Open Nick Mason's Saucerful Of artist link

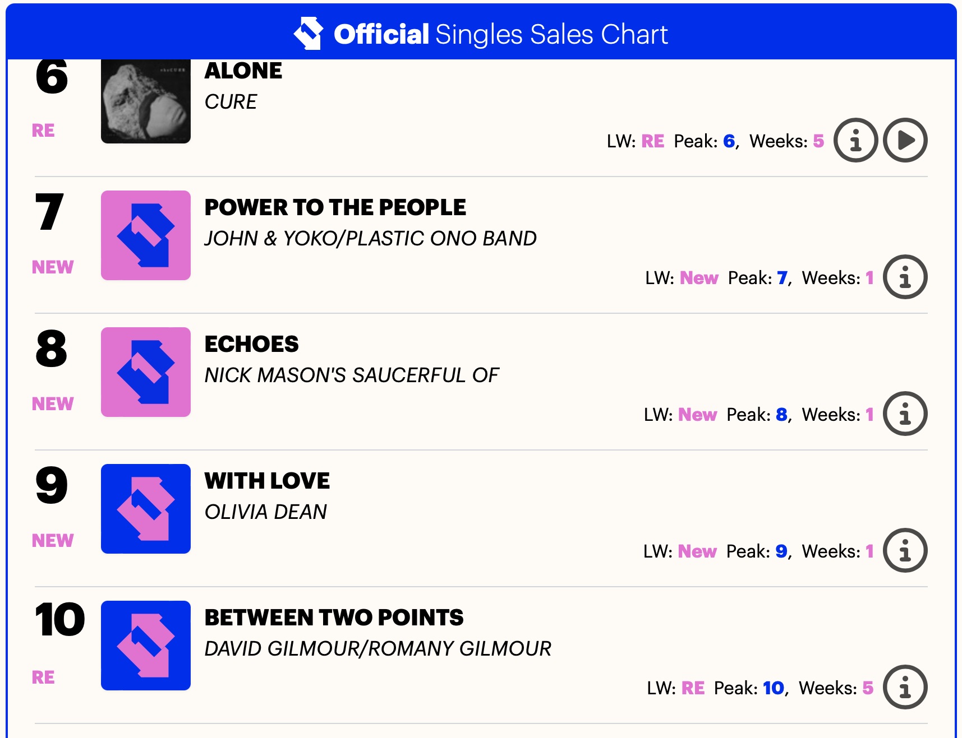point(351,375)
